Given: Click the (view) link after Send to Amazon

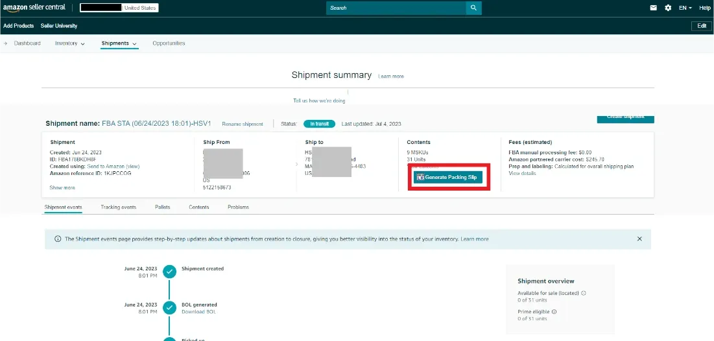Looking at the screenshot, I should 133,167.
